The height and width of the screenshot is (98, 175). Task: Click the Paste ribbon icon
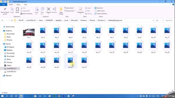17,10
